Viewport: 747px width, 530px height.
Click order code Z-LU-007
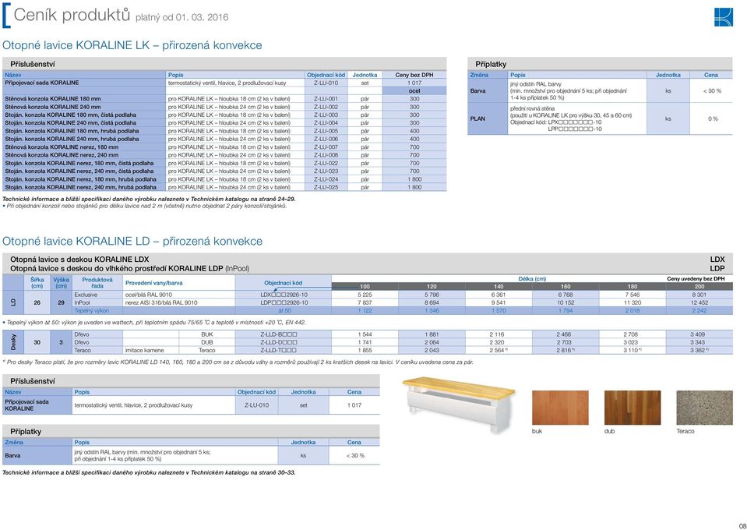(x=326, y=147)
